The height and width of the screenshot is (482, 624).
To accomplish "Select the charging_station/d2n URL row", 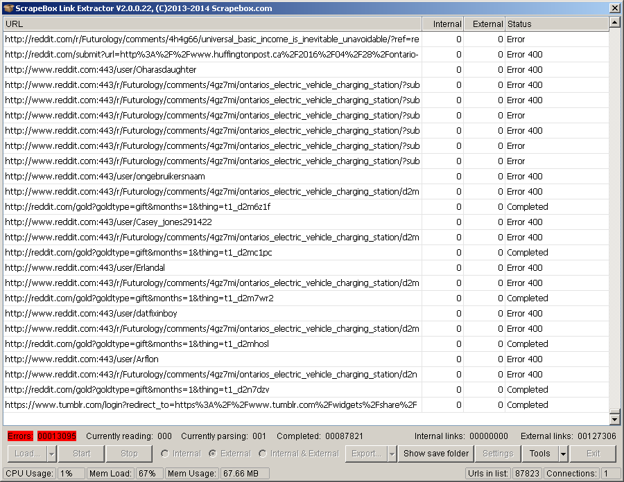I will (x=306, y=375).
